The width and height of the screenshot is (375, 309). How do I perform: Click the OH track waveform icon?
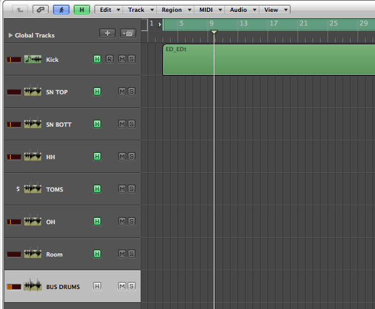coord(32,220)
